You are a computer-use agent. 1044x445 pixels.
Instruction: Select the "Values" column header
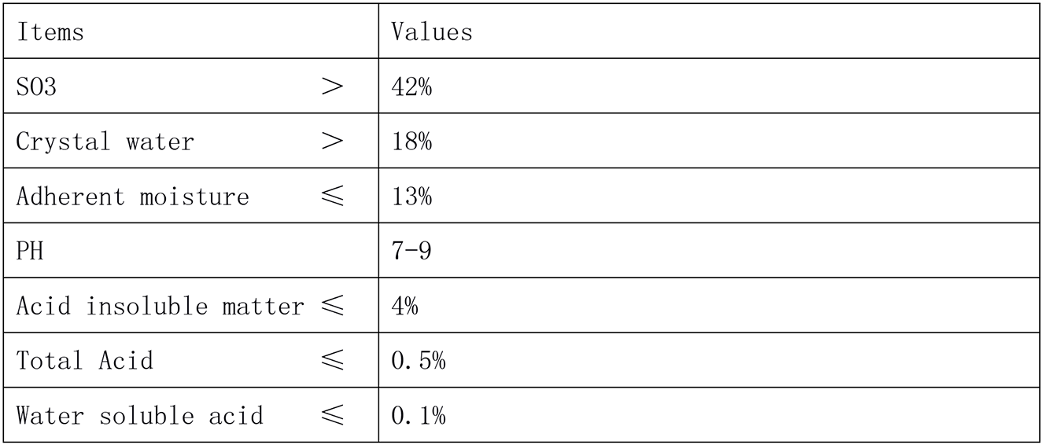432,32
